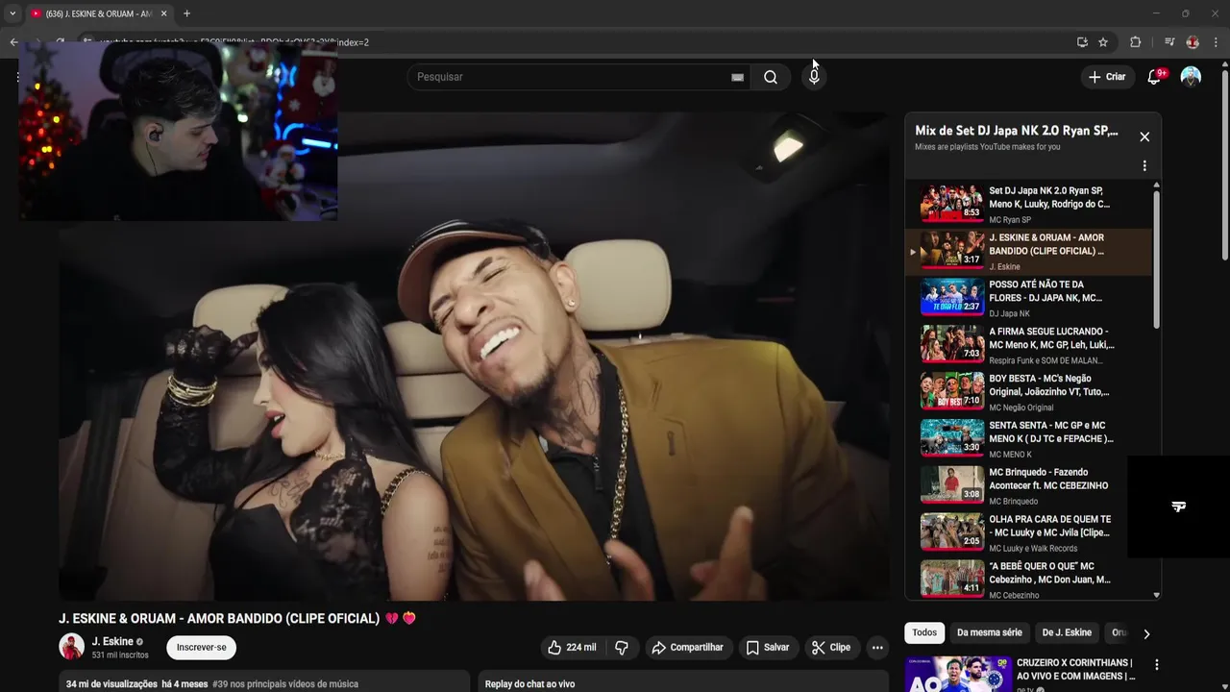This screenshot has width=1230, height=692.
Task: Play Set DJ Japa NK 2.0 Ryan SP
Action: [x=1028, y=205]
